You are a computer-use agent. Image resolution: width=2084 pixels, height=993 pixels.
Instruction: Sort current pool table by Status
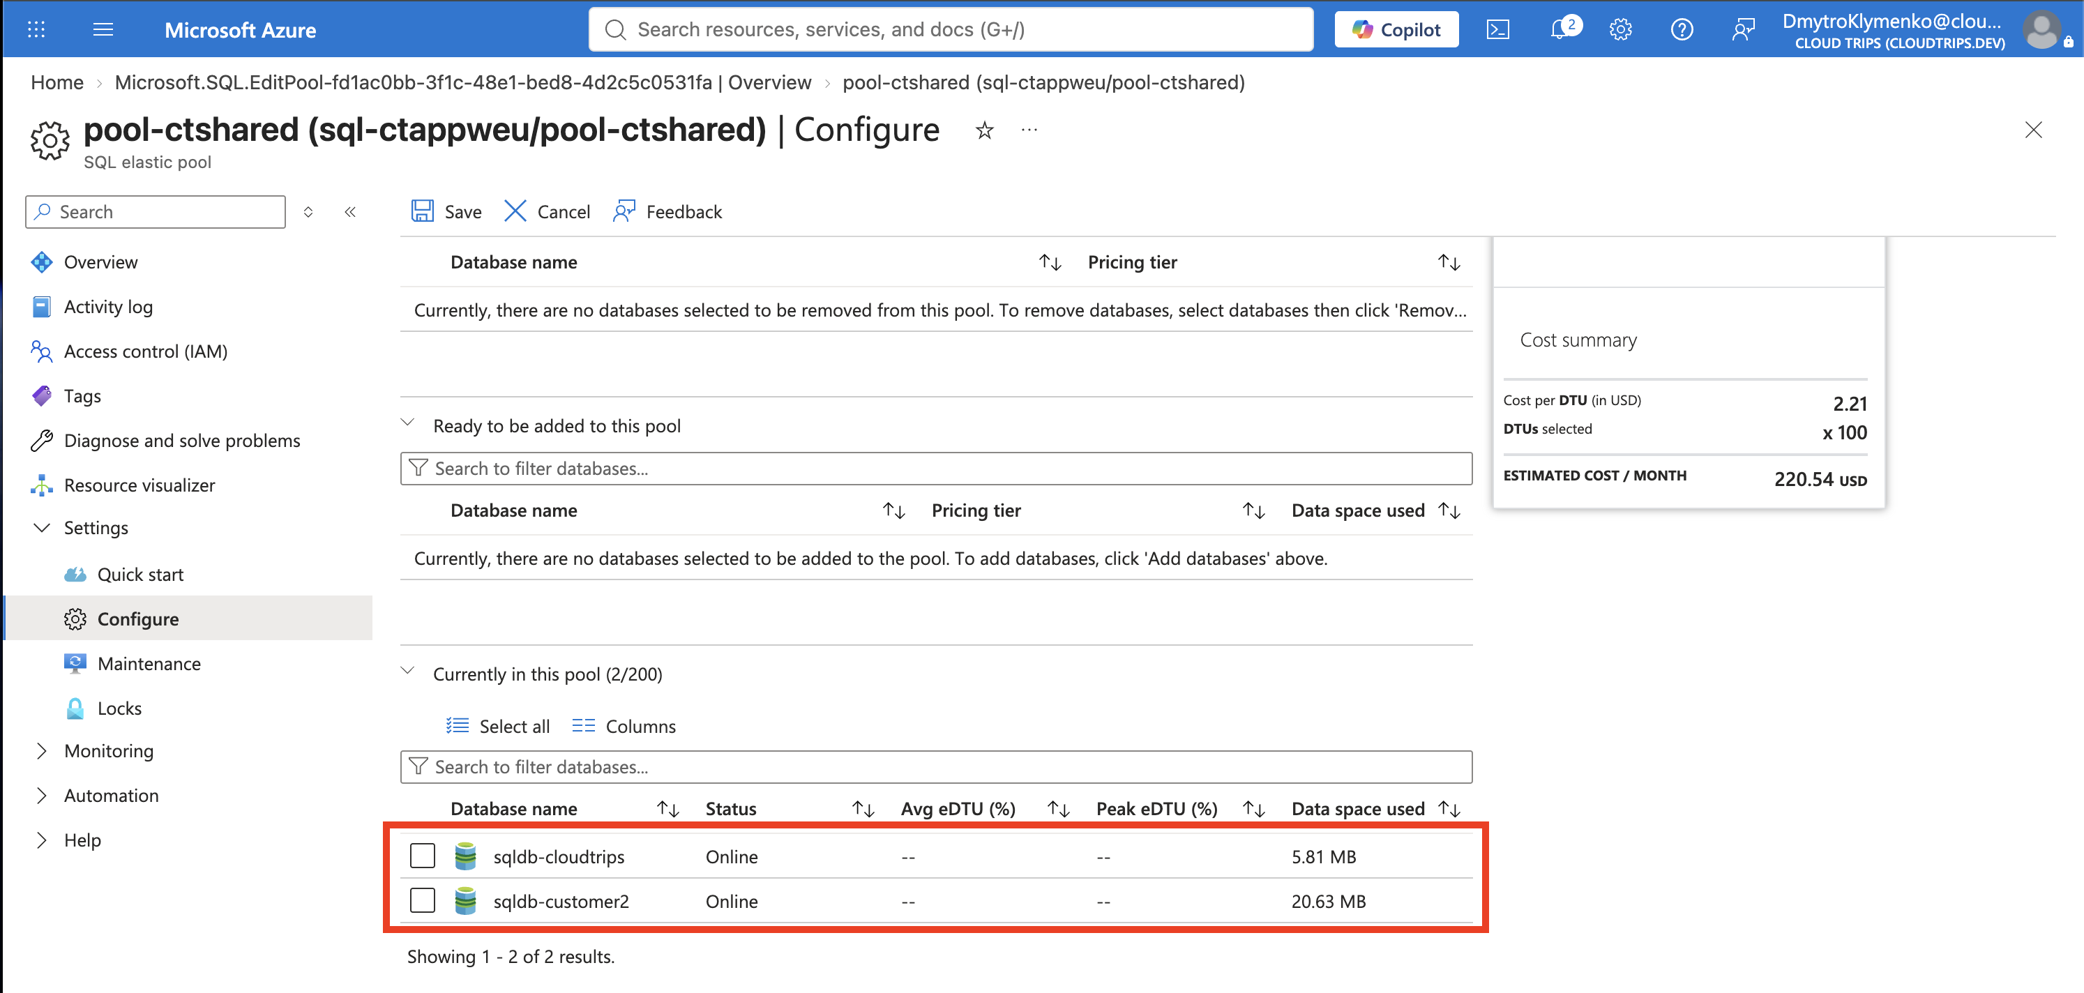863,809
